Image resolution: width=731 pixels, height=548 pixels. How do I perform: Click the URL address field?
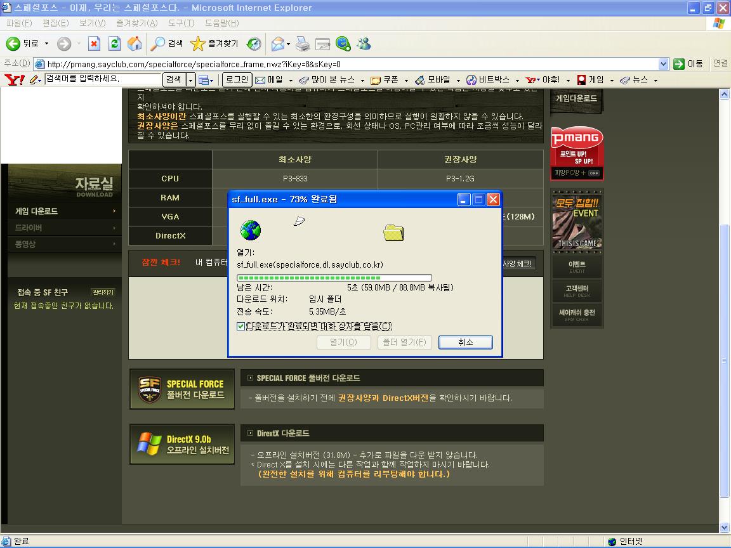pyautogui.click(x=352, y=64)
